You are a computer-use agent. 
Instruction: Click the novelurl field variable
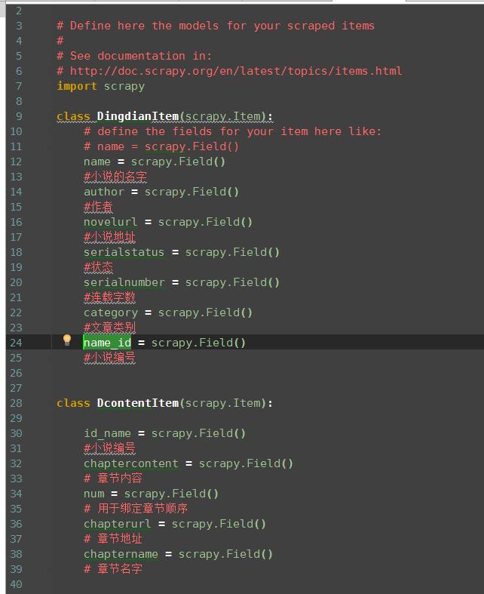tap(111, 222)
